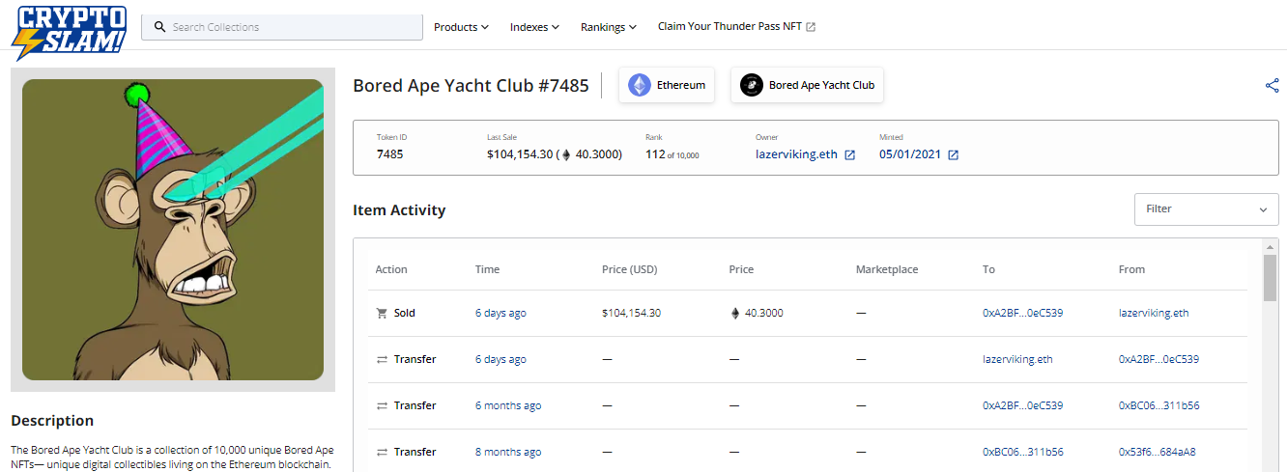Open 0xBC06...311b56 in the From column
The image size is (1287, 472).
(x=1158, y=405)
